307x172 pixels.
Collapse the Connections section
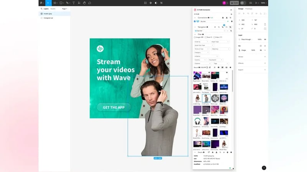click(x=195, y=18)
